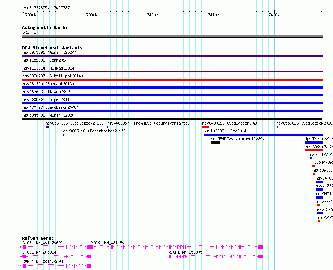Screen dimensions: 333x270
Task: Click the ruler's right arrowhead
Action: coord(321,12)
